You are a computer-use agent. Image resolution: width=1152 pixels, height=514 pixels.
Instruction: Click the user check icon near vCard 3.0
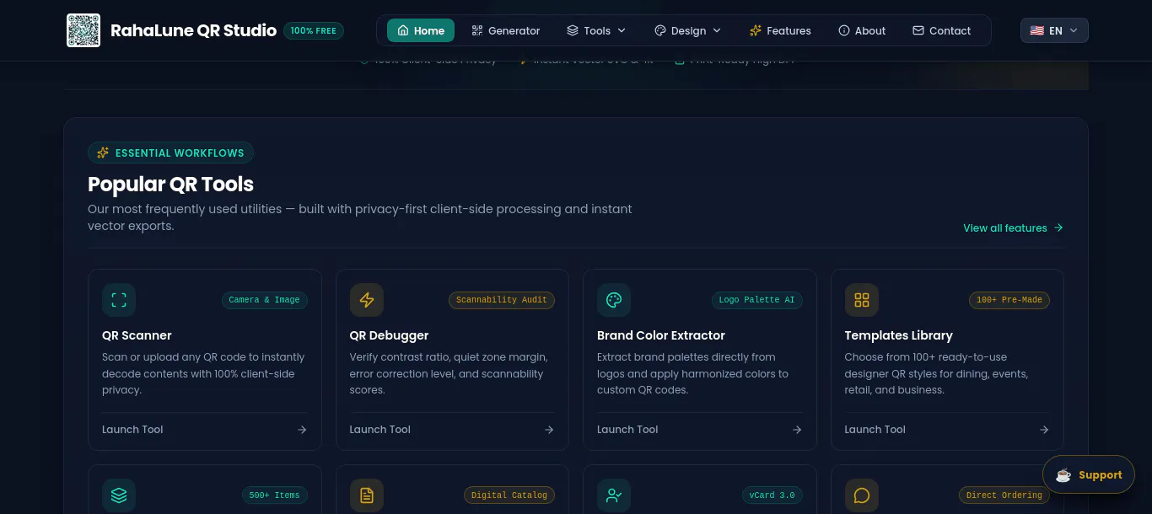614,495
